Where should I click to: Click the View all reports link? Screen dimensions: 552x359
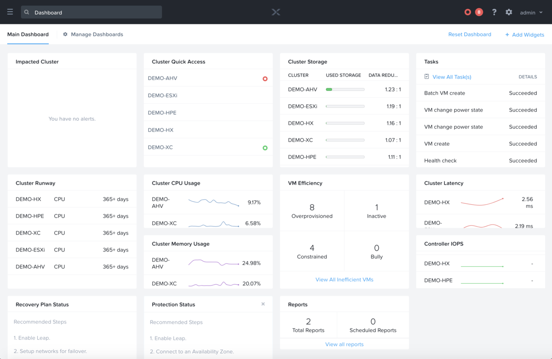pyautogui.click(x=344, y=344)
